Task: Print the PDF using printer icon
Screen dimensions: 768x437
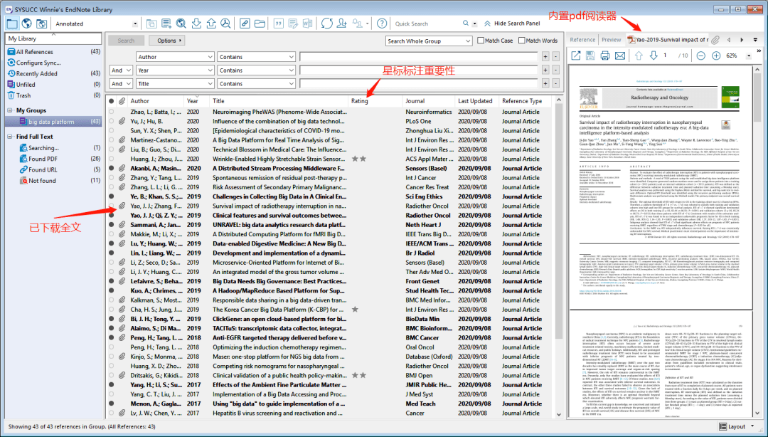Action: pyautogui.click(x=605, y=56)
